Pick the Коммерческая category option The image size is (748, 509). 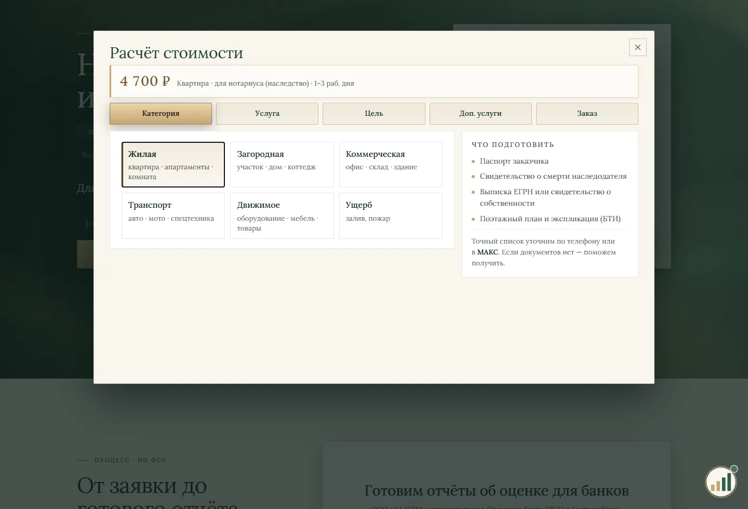point(391,165)
